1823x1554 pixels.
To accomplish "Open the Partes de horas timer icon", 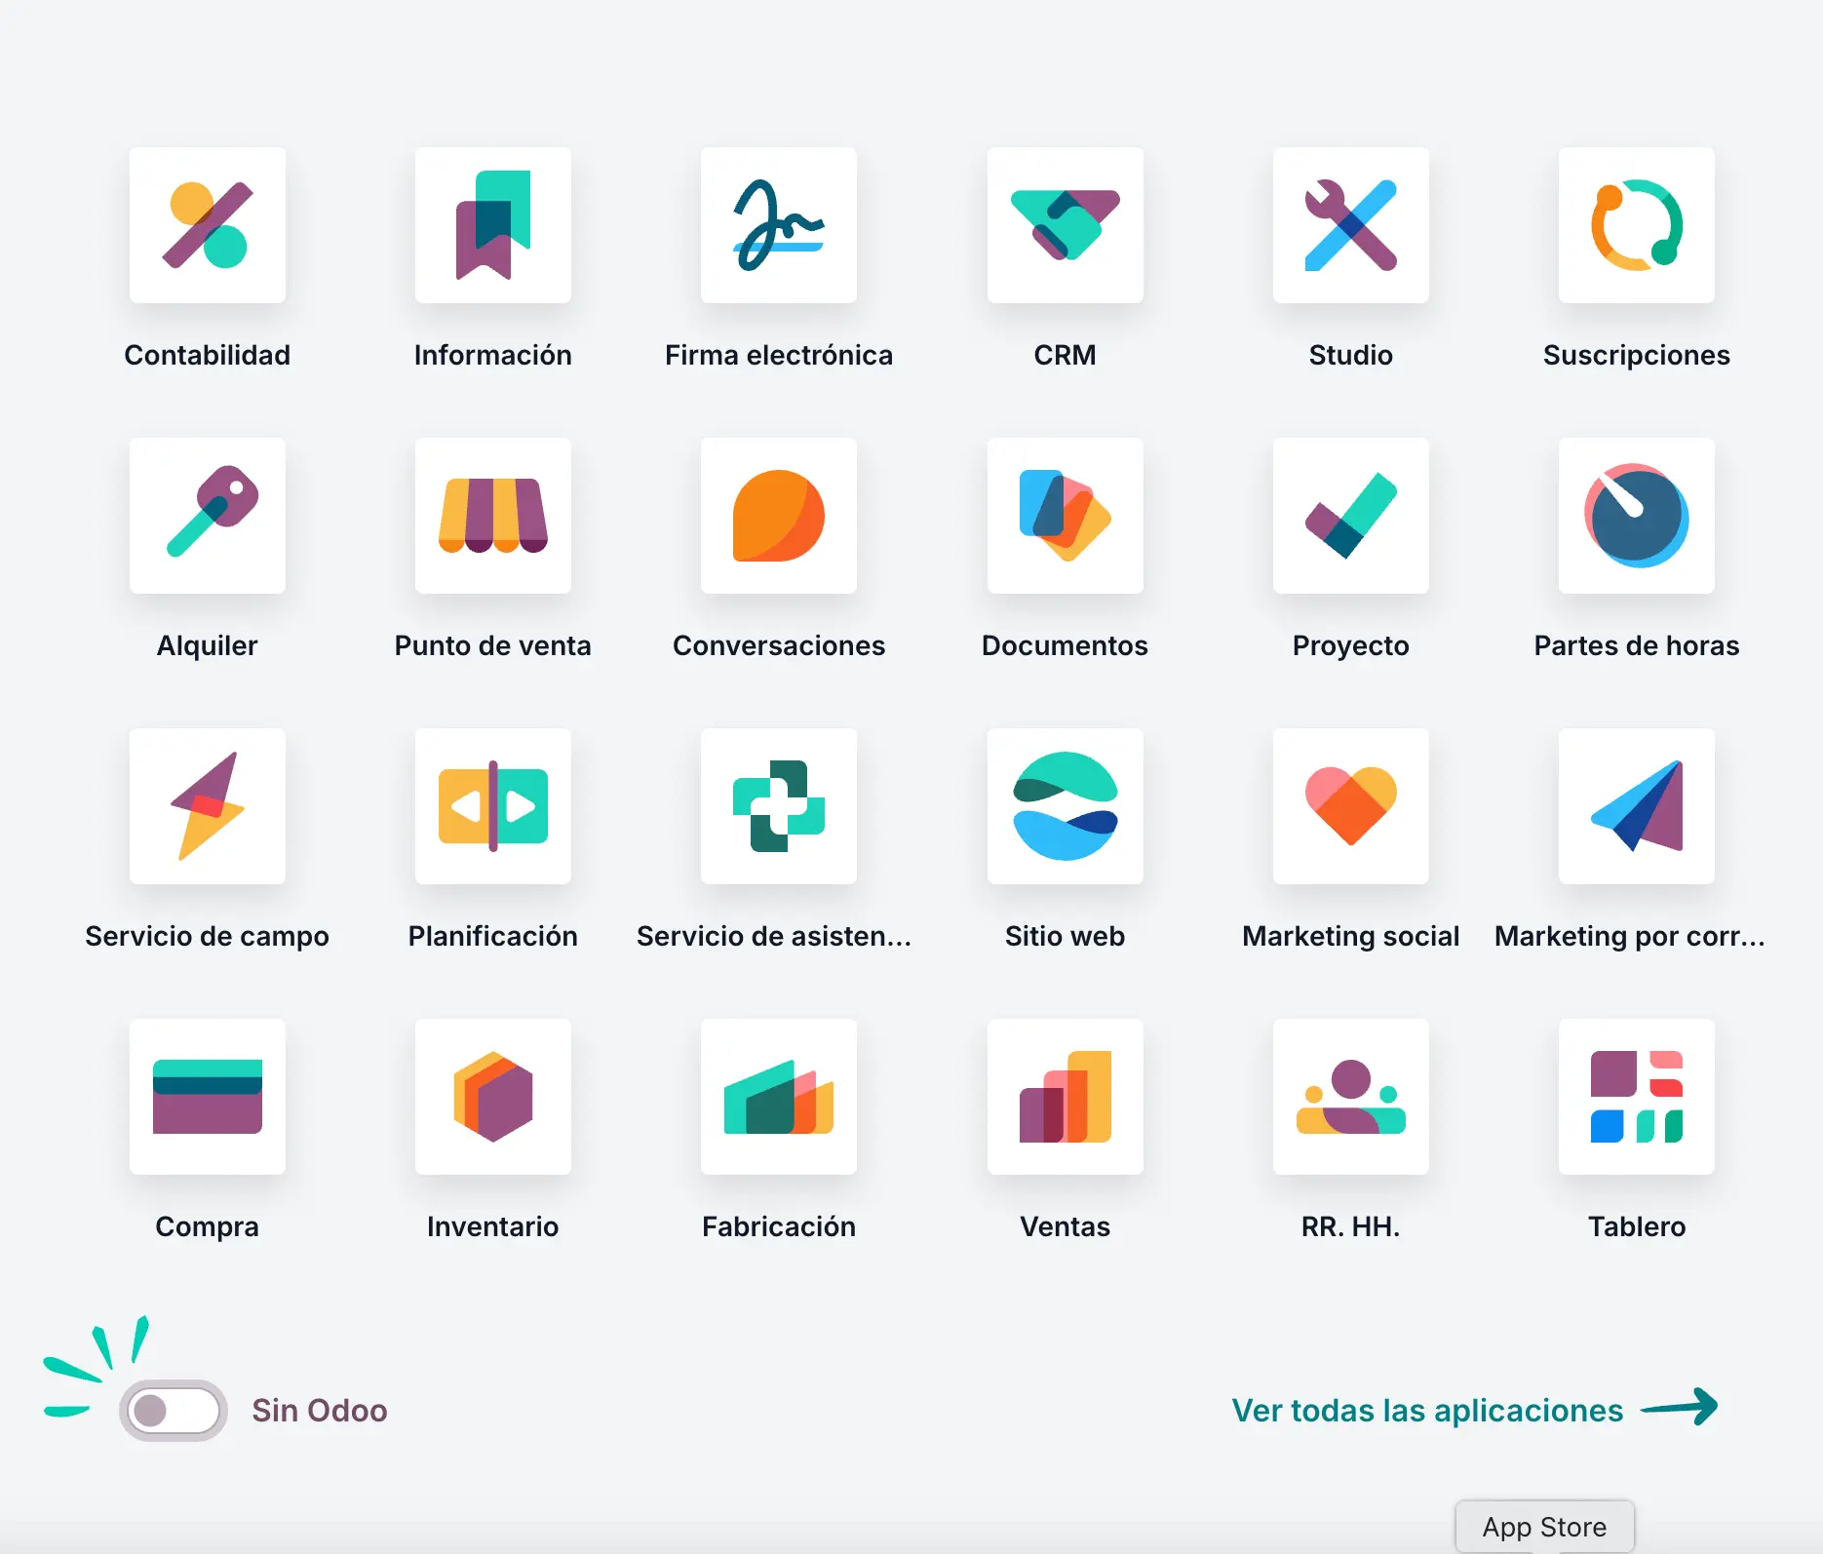I will pyautogui.click(x=1637, y=516).
